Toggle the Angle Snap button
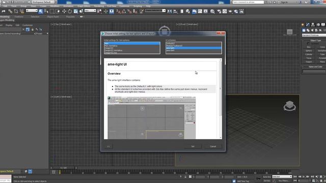326x183 pixels. coord(124,11)
